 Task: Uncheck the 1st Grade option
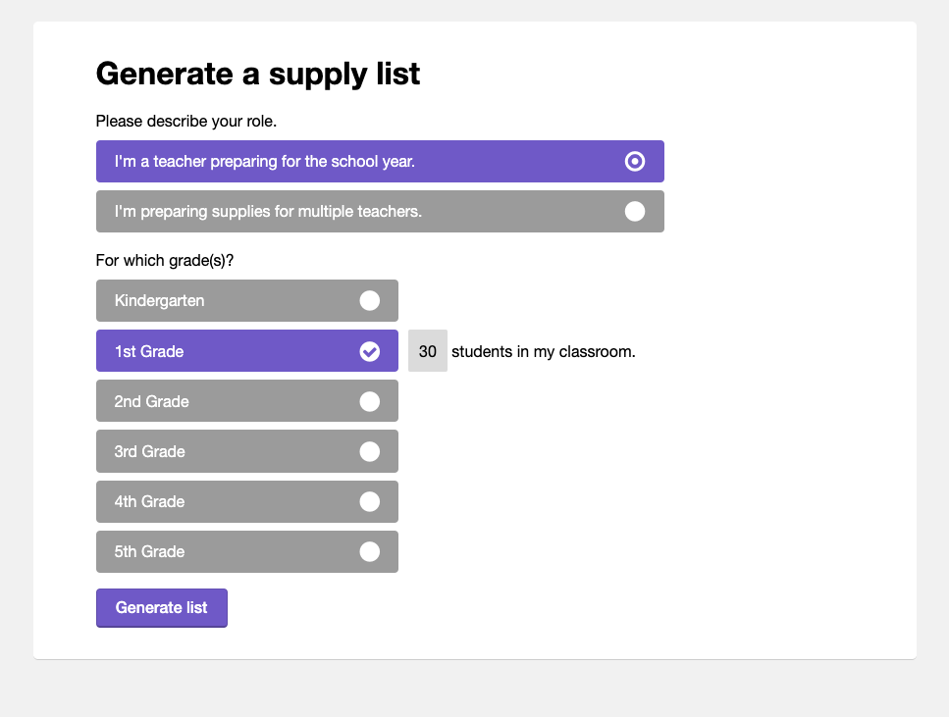[247, 351]
